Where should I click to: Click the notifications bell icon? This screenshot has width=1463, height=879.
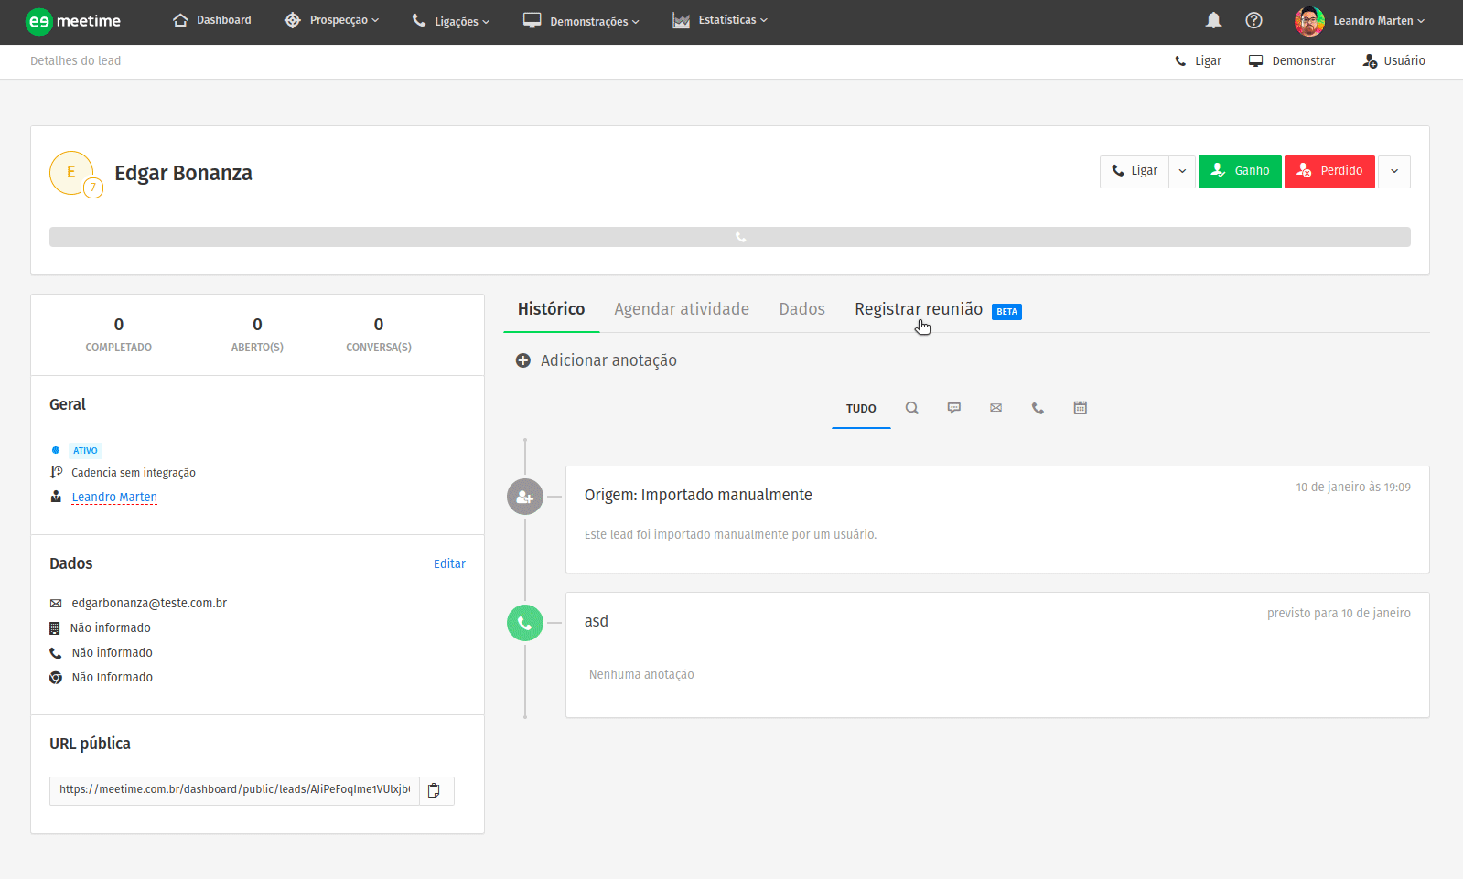(x=1213, y=20)
